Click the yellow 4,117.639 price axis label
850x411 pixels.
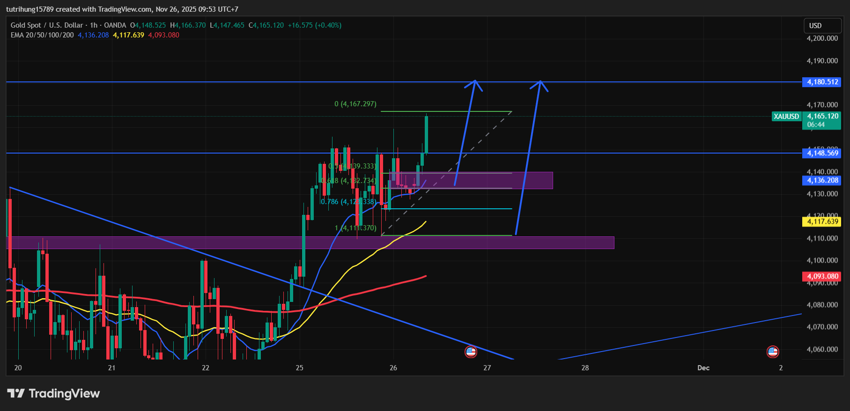click(x=822, y=222)
